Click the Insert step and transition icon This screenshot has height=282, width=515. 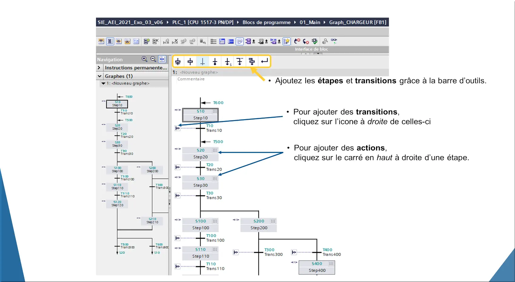pos(178,62)
